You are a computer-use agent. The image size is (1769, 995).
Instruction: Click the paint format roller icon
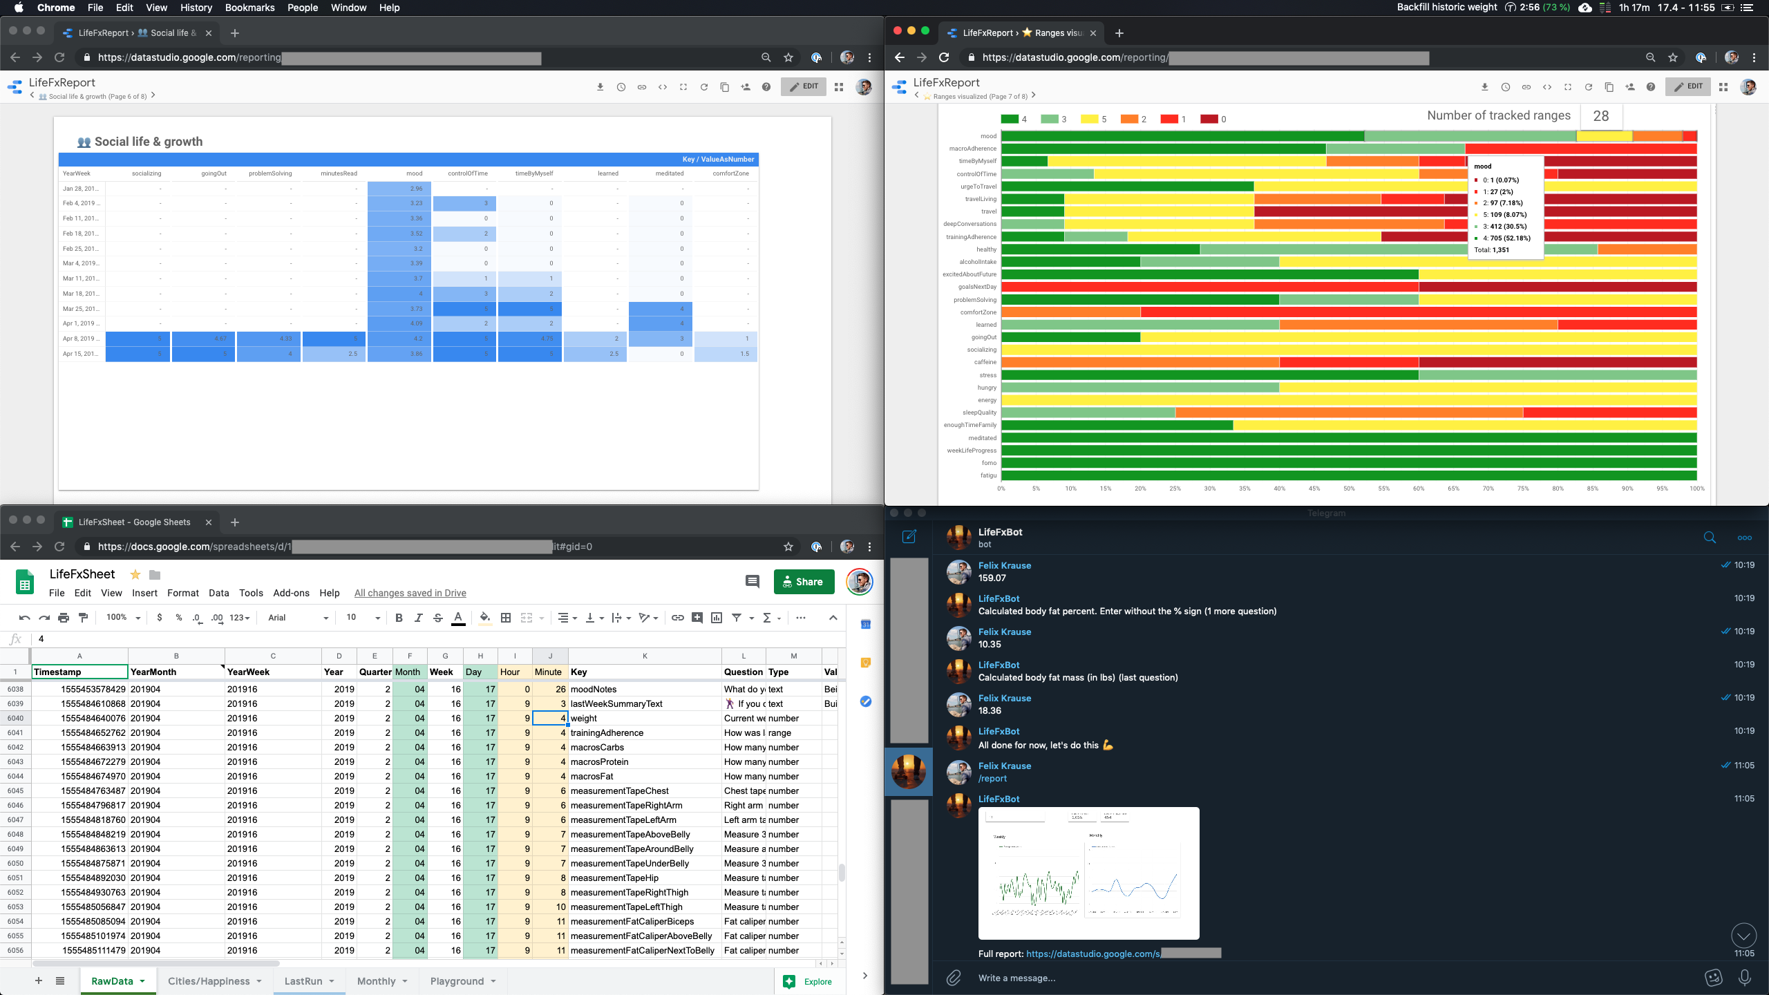[84, 618]
